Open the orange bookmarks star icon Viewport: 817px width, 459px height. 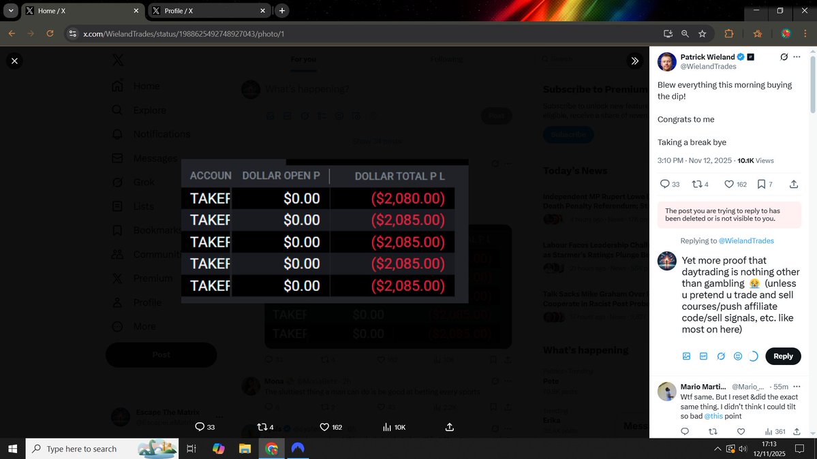[x=758, y=33]
